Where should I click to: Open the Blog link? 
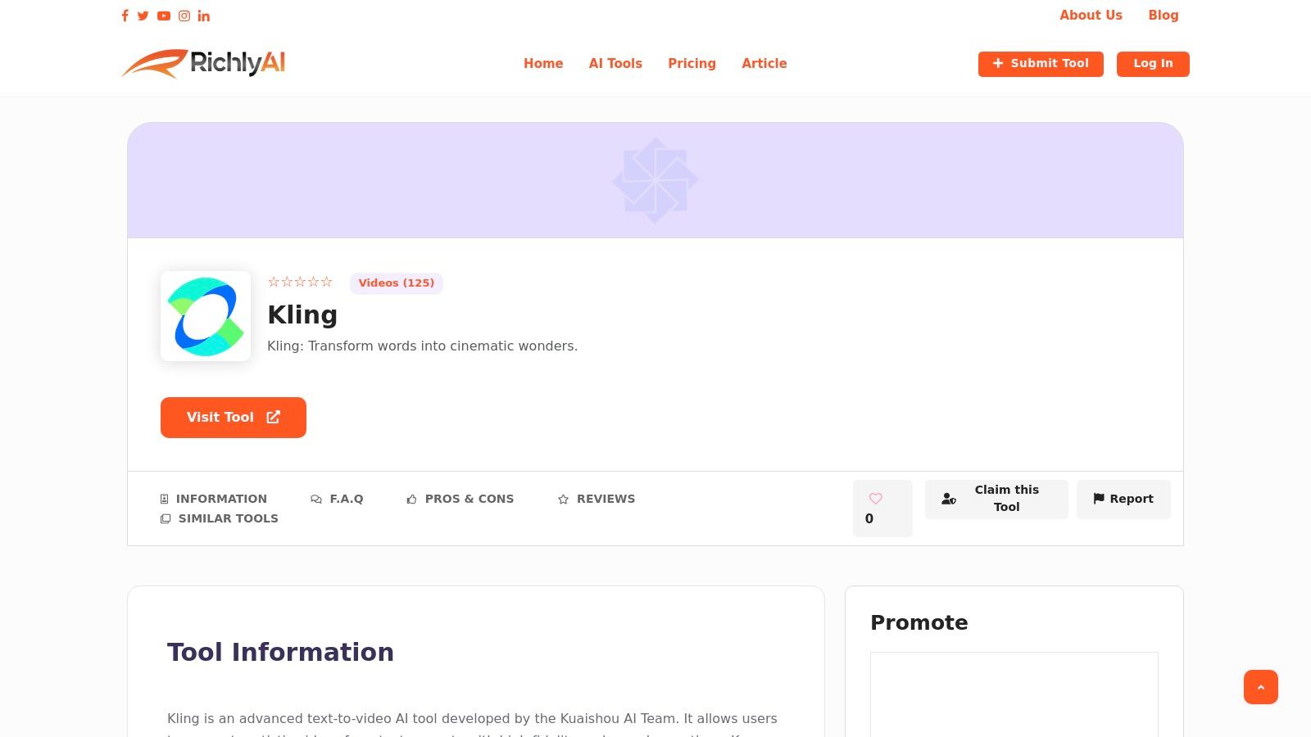point(1164,16)
